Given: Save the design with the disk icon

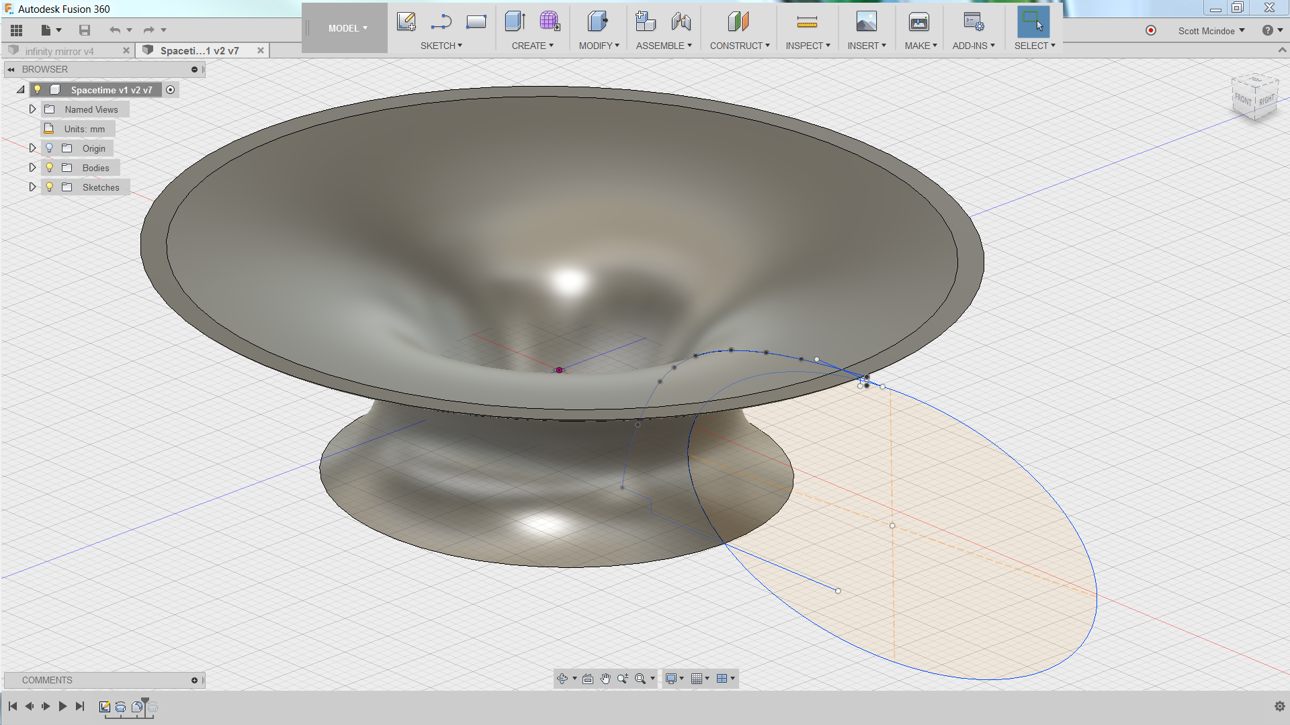Looking at the screenshot, I should [85, 30].
